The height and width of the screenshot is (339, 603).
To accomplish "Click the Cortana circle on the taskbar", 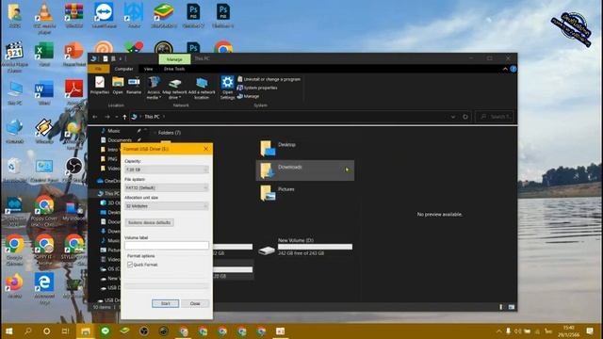I will click(x=46, y=331).
